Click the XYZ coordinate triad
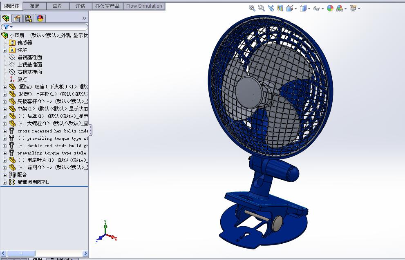The width and height of the screenshot is (405, 260). (x=106, y=232)
